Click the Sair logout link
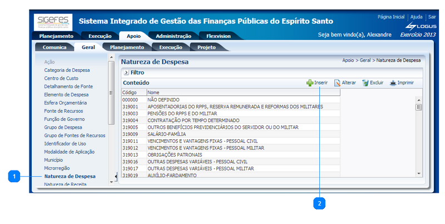The width and height of the screenshot is (445, 224). (x=432, y=17)
